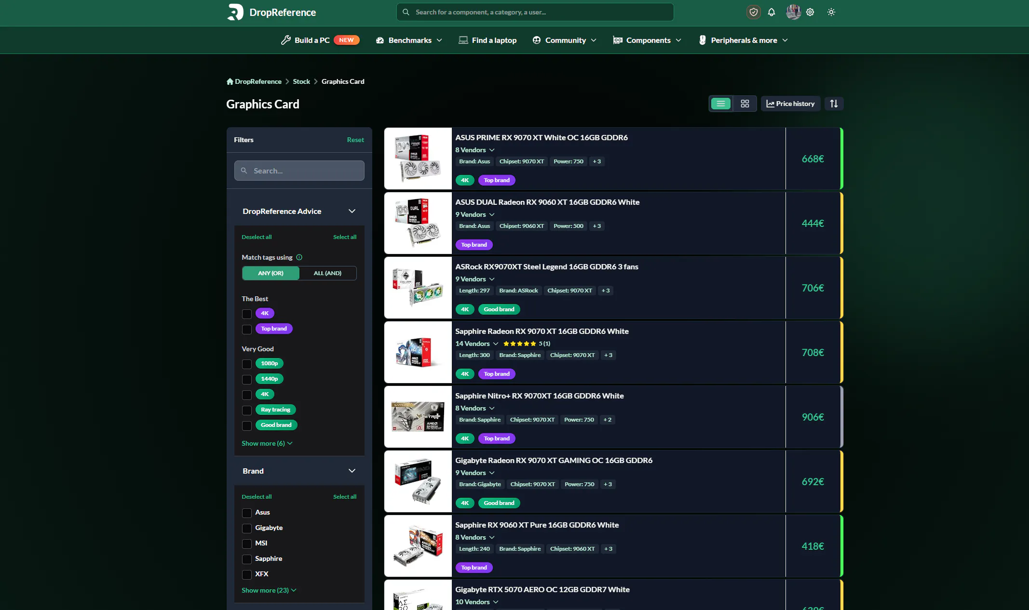Image resolution: width=1029 pixels, height=610 pixels.
Task: Go to Build a PC
Action: click(320, 40)
